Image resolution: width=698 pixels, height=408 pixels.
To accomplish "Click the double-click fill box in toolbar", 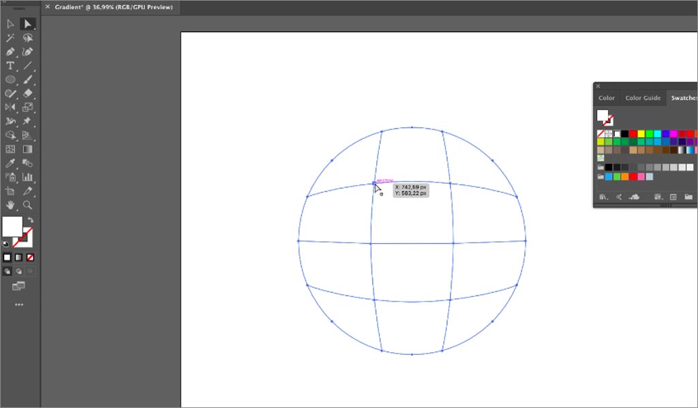I will tap(11, 225).
